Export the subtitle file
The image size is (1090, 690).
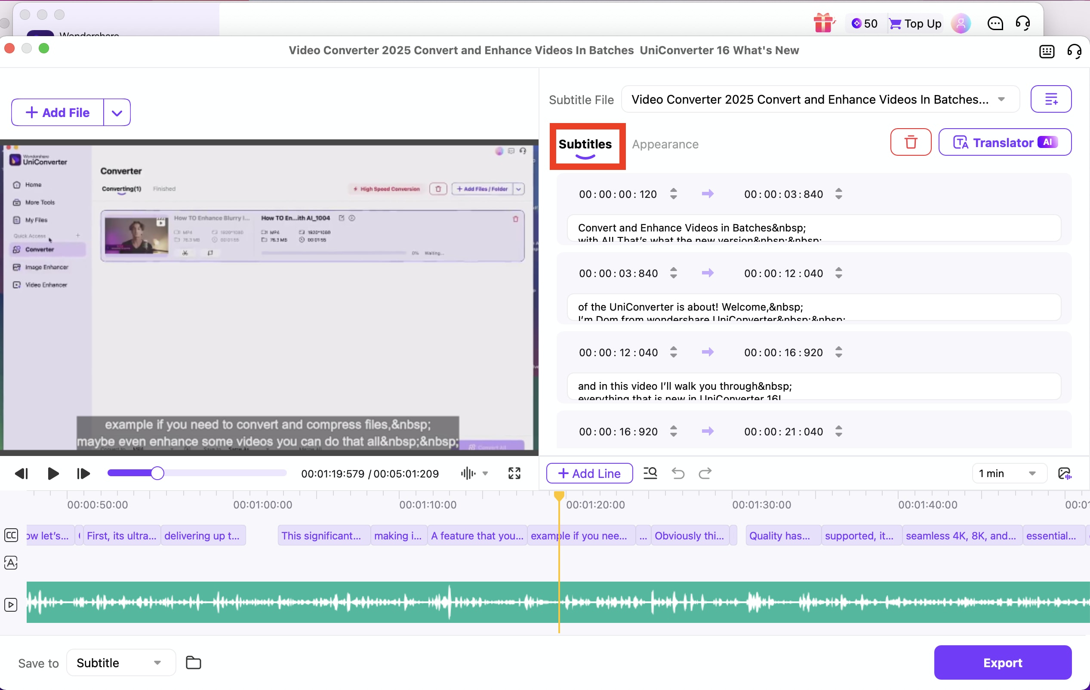pyautogui.click(x=1003, y=662)
